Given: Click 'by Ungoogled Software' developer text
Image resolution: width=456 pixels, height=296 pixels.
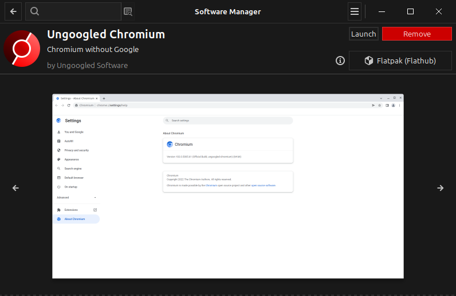Looking at the screenshot, I should pyautogui.click(x=87, y=66).
